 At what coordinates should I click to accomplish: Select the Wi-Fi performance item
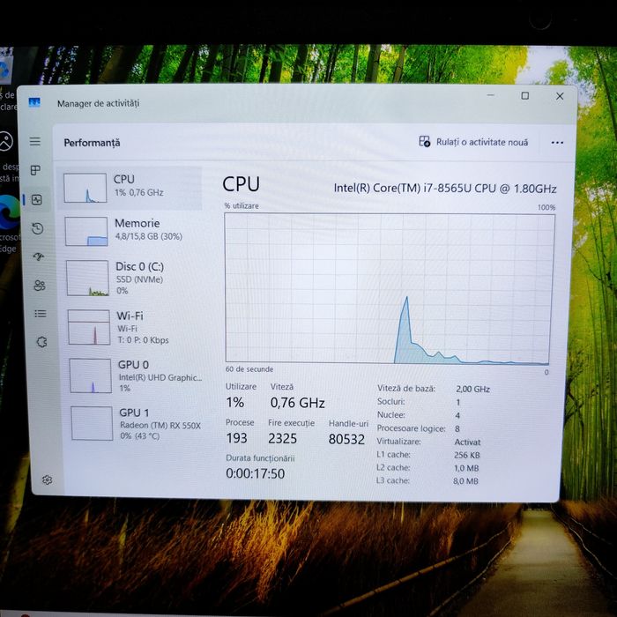coord(134,327)
